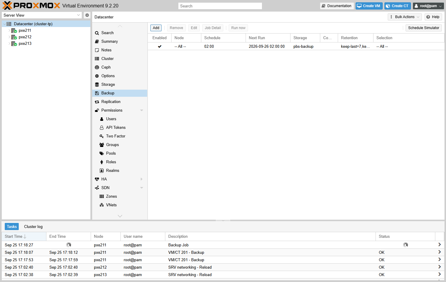
Task: Switch to the Tasks tab
Action: tap(12, 226)
